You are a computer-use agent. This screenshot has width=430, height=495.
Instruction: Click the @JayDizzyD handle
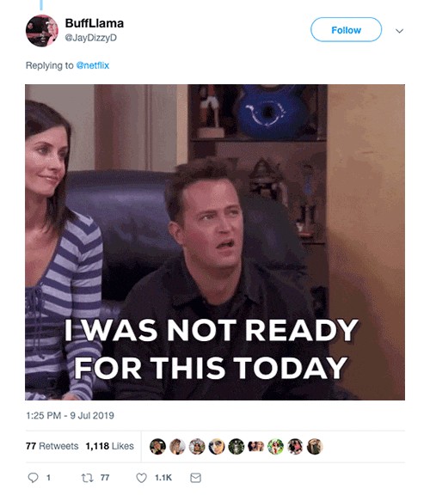pos(90,38)
